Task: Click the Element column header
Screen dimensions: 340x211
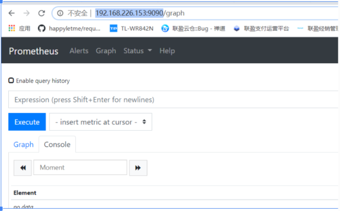Action: (25, 193)
